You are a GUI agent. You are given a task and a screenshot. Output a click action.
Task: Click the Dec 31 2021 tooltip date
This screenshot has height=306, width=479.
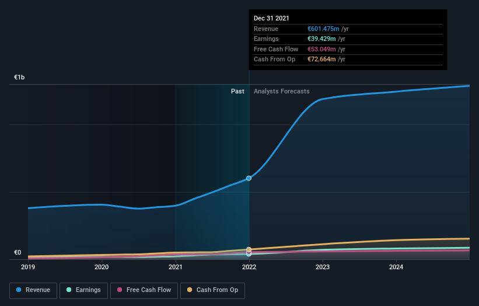pos(271,18)
